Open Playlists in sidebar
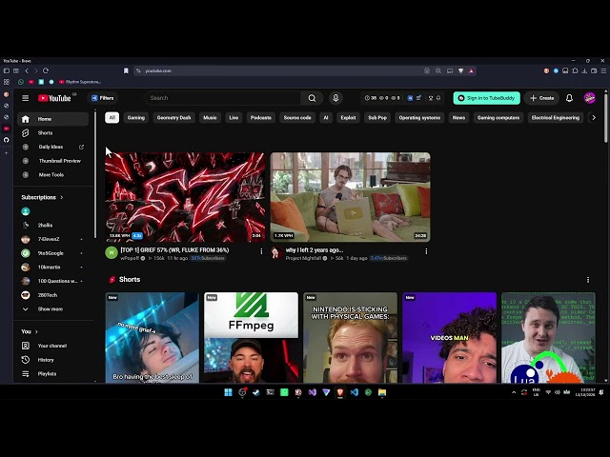610x457 pixels. [53, 374]
